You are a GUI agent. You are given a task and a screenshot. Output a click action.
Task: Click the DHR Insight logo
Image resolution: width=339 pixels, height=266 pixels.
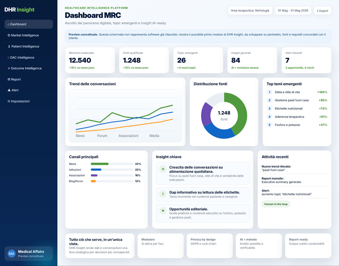tap(19, 10)
